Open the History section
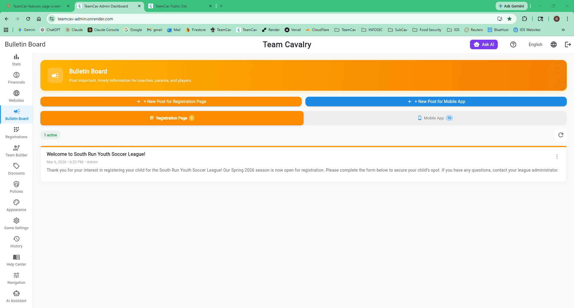This screenshot has height=308, width=574. [x=16, y=242]
